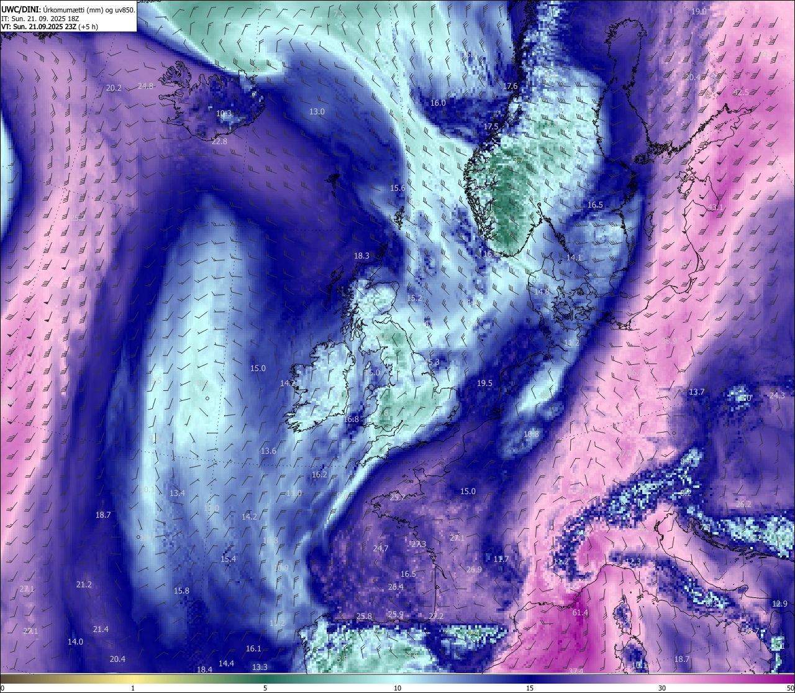Viewport: 795px width, 693px height.
Task: Click the 42.5 value label
Action: click(x=741, y=92)
